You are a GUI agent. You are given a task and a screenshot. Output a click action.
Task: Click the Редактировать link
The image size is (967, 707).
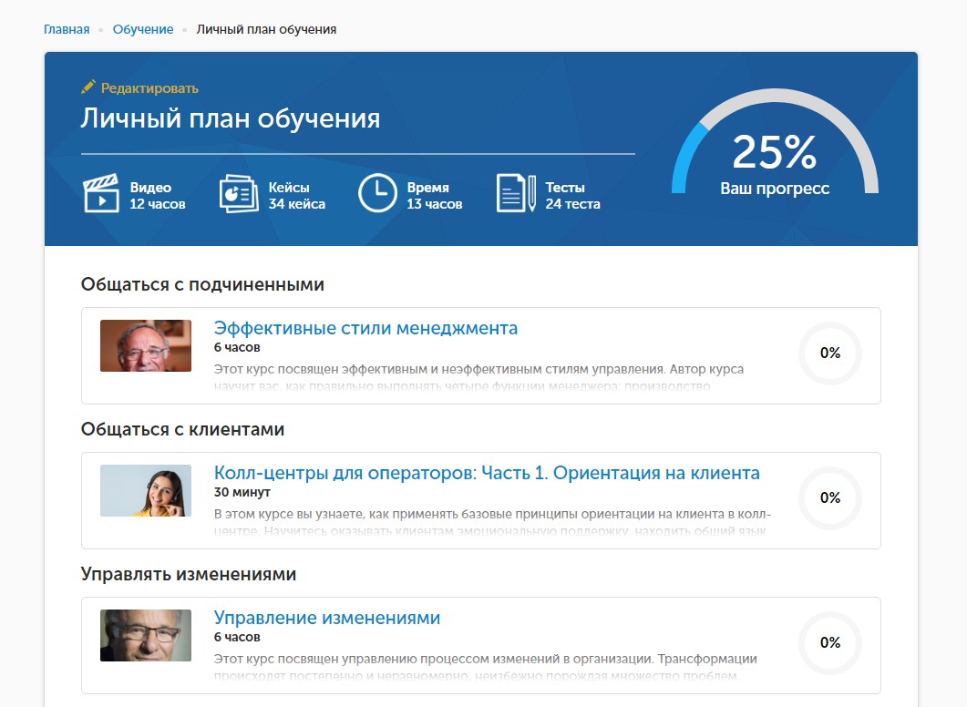click(149, 88)
